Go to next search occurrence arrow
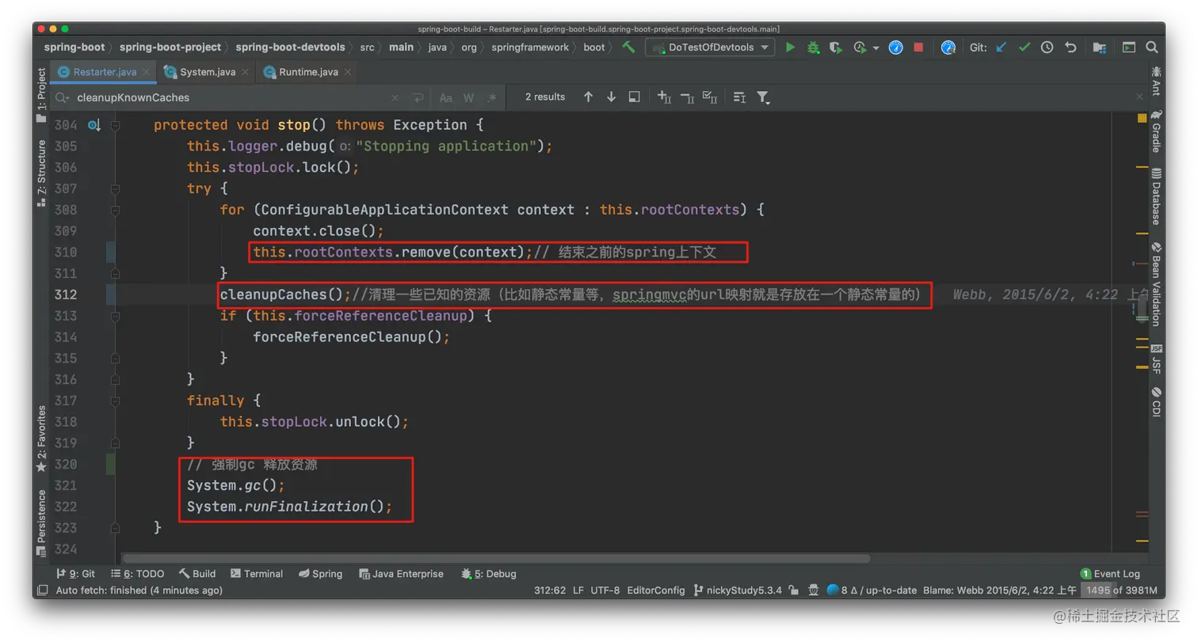 [x=611, y=97]
